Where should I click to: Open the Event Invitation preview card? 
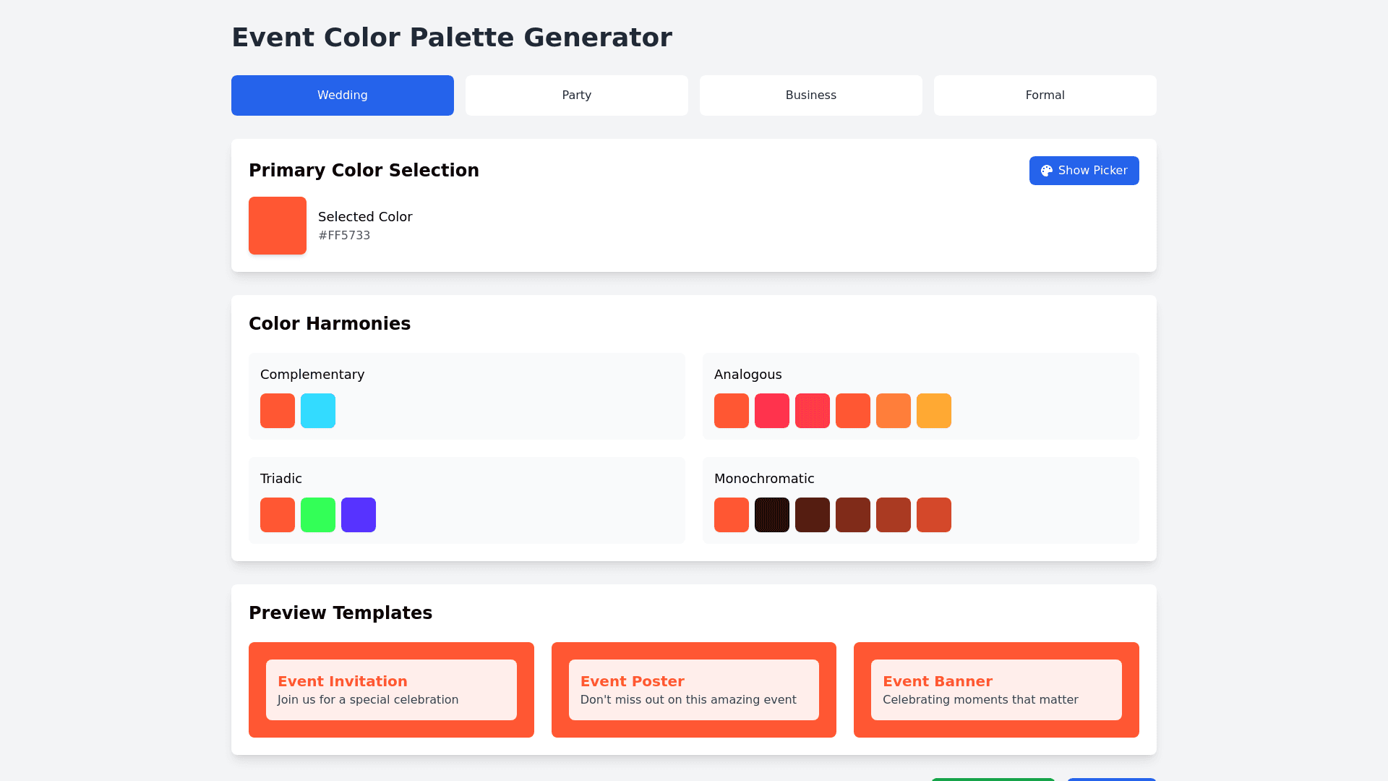click(391, 690)
